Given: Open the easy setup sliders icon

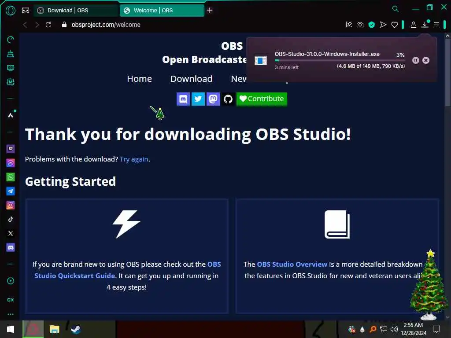Looking at the screenshot, I should (436, 25).
